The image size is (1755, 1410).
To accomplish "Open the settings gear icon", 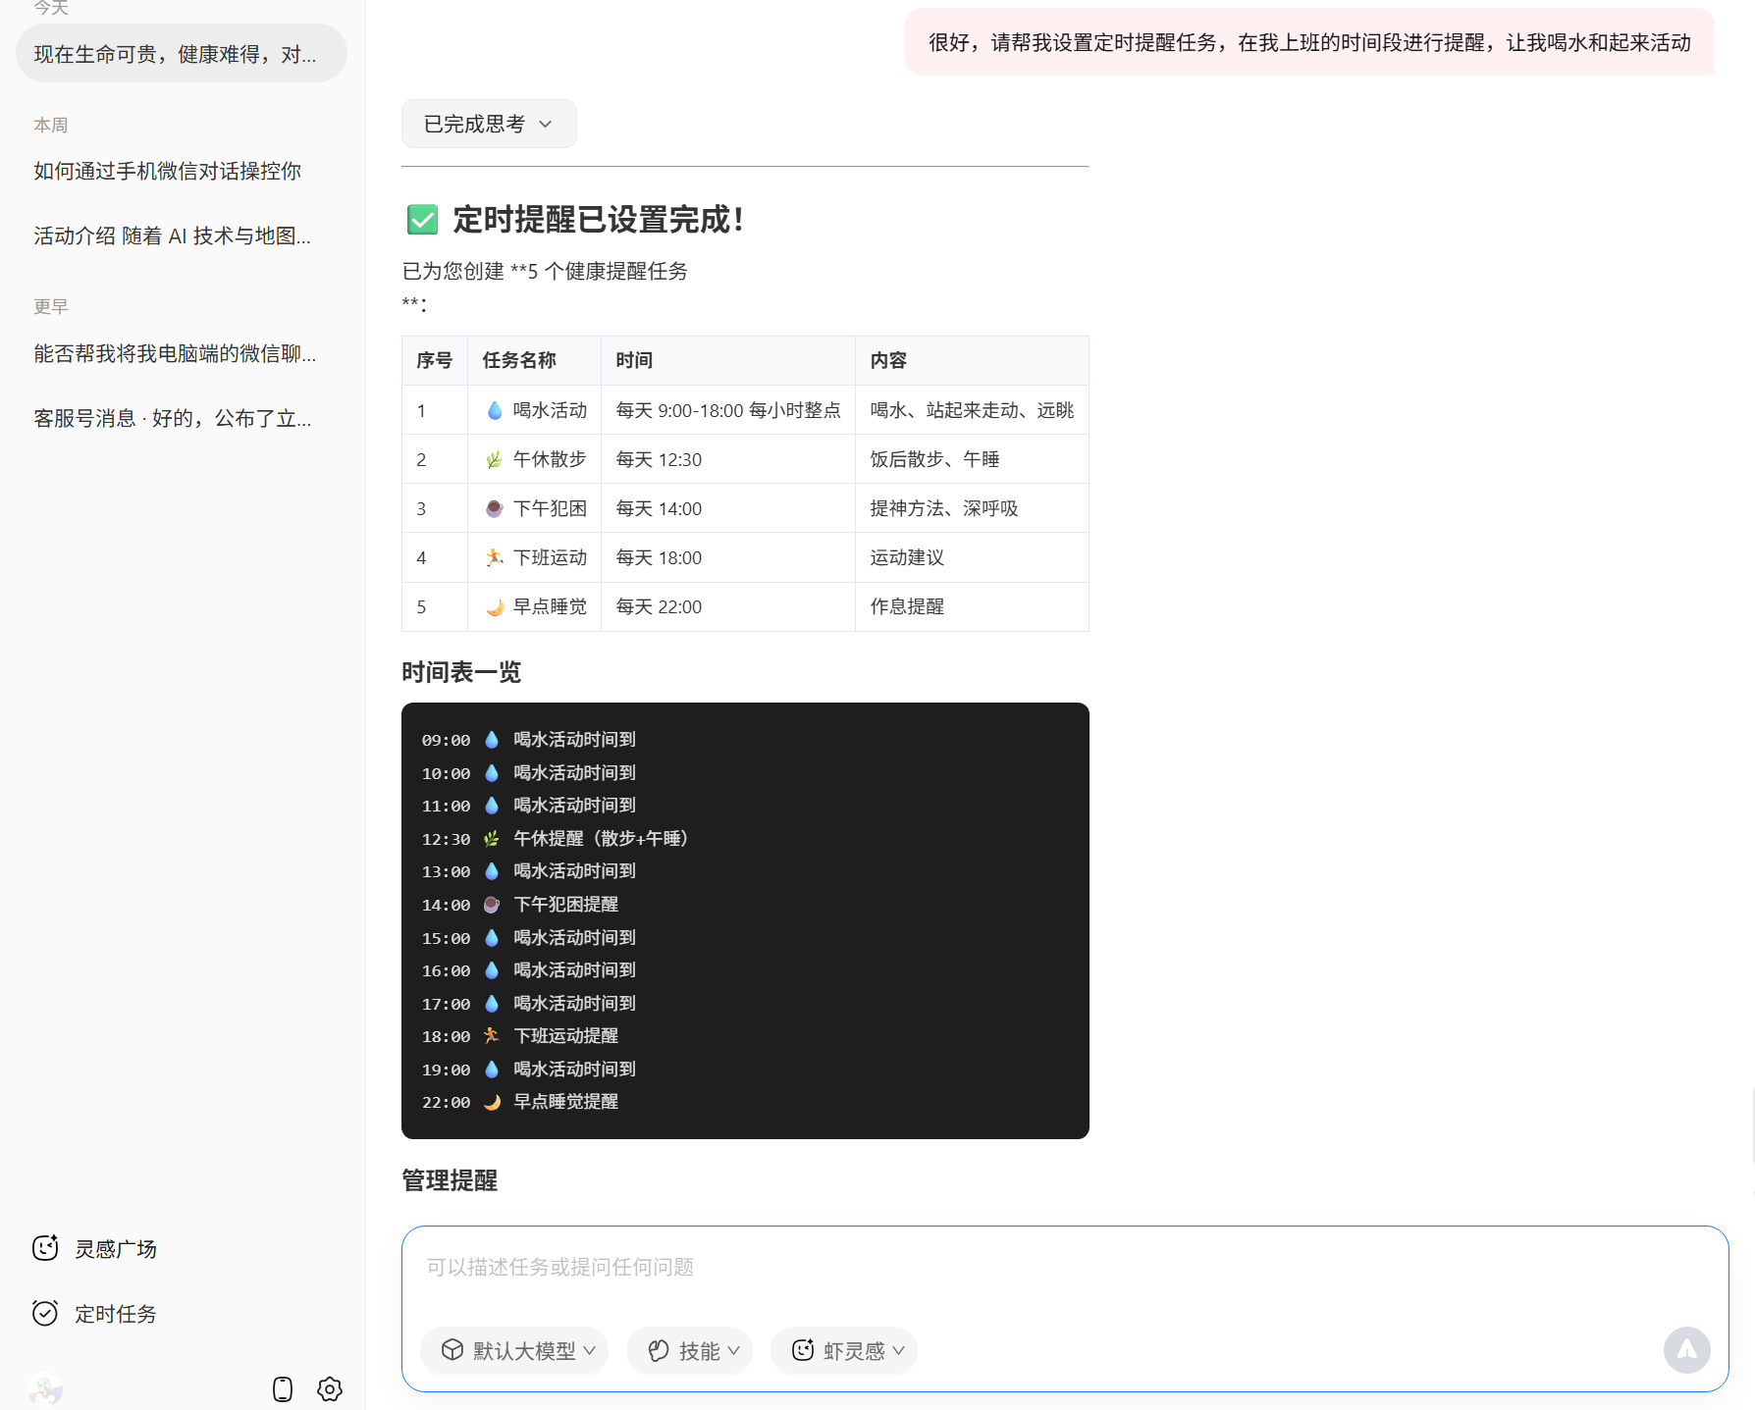I will point(330,1389).
